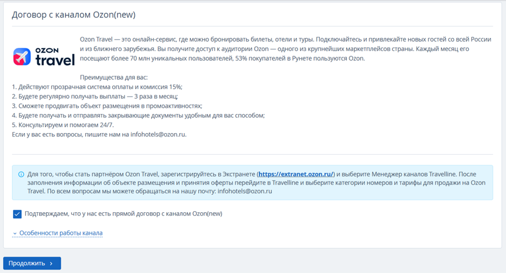The height and width of the screenshot is (273, 506).
Task: Click label Подтверждаем, что у нас есть прямой договор
Action: click(x=123, y=214)
